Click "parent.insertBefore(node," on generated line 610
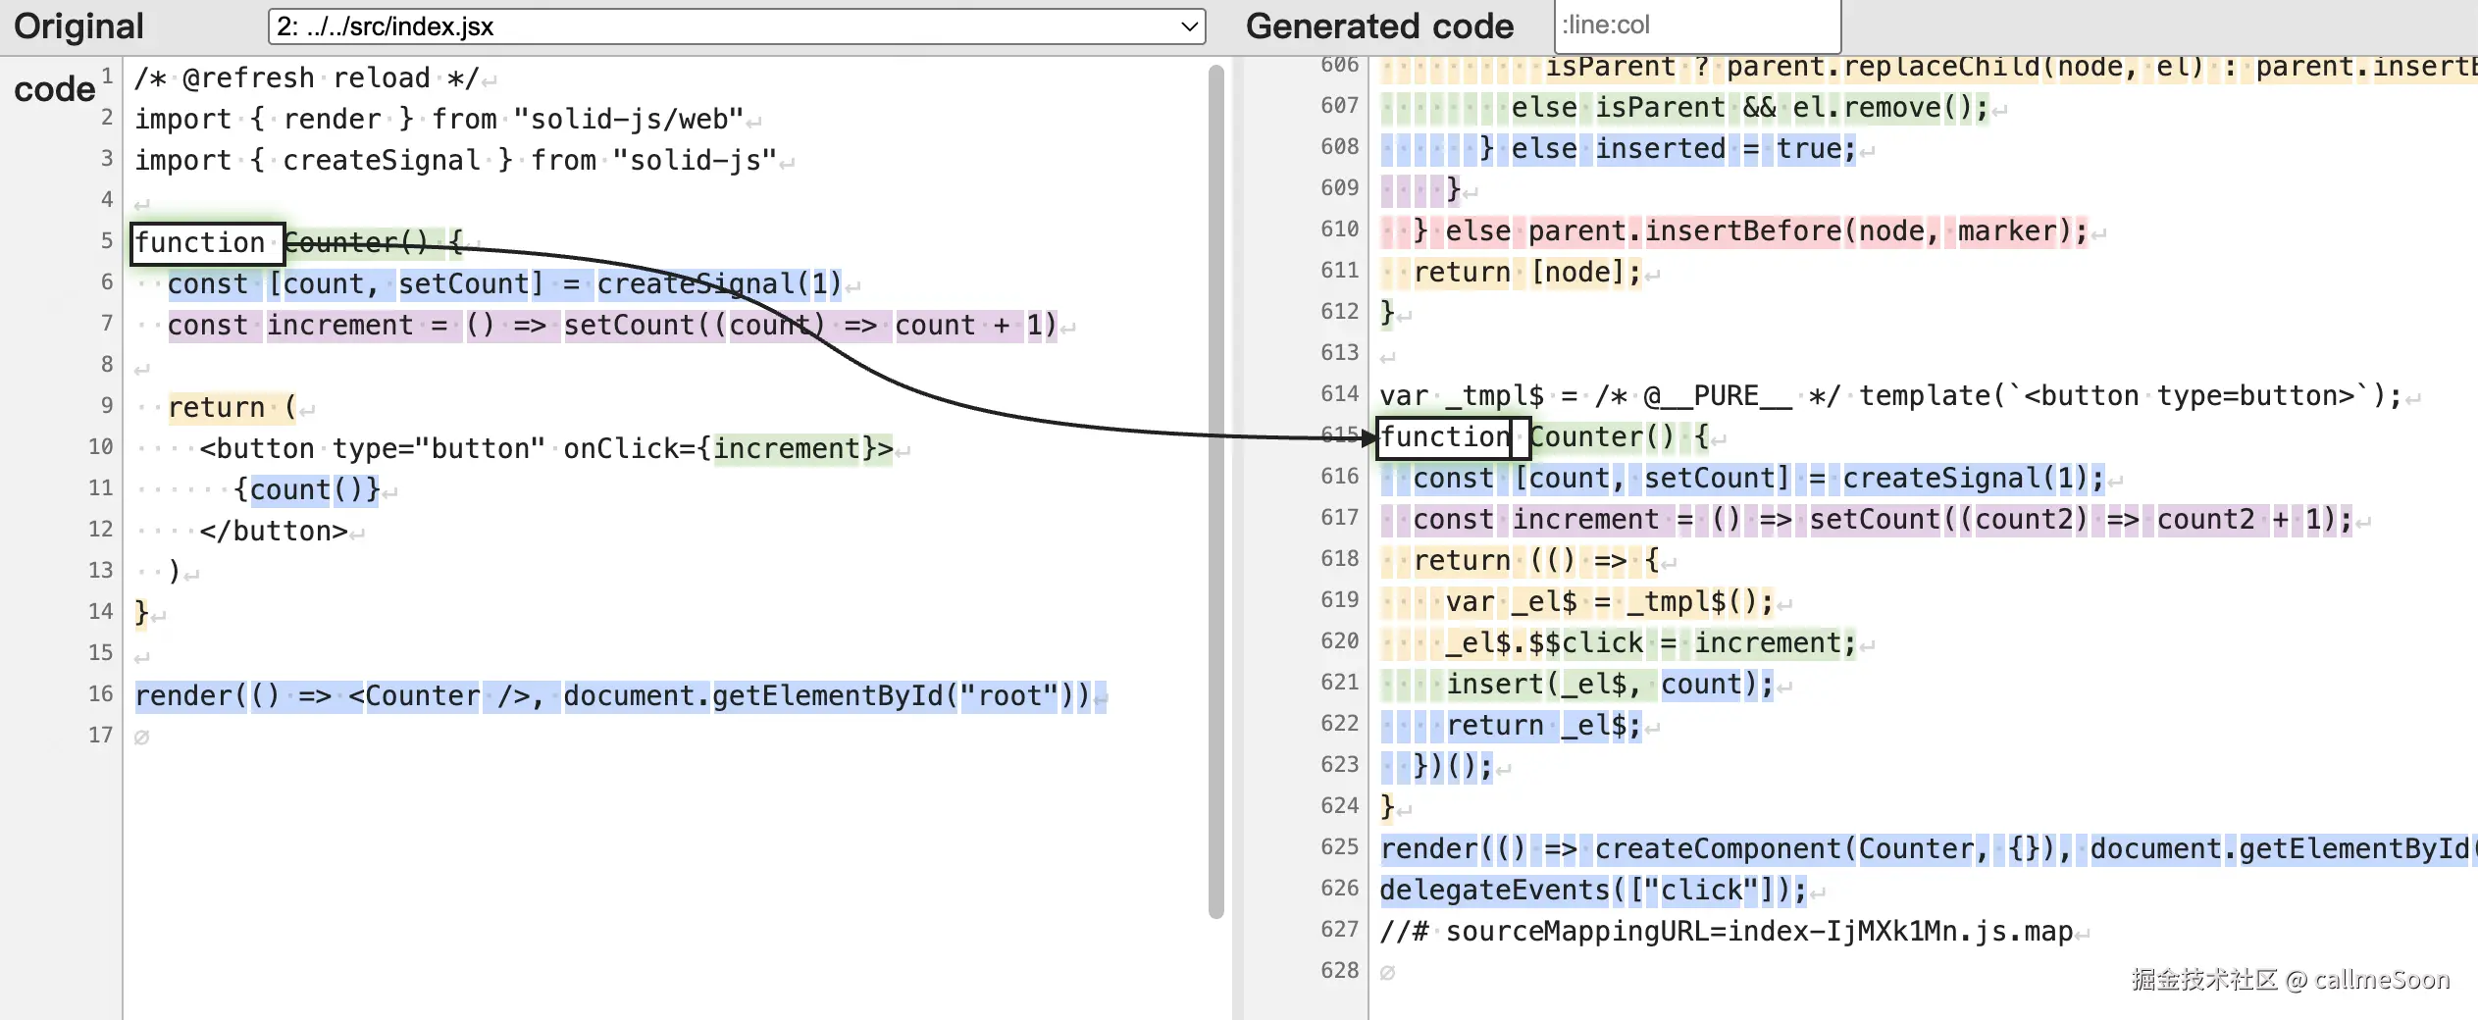The height and width of the screenshot is (1020, 2478). pos(1734,230)
